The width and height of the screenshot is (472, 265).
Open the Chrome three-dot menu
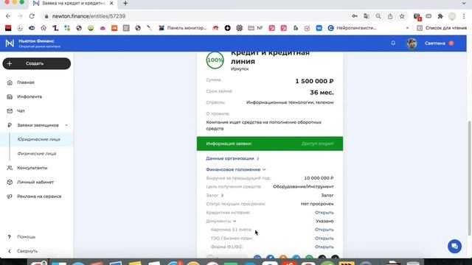464,16
